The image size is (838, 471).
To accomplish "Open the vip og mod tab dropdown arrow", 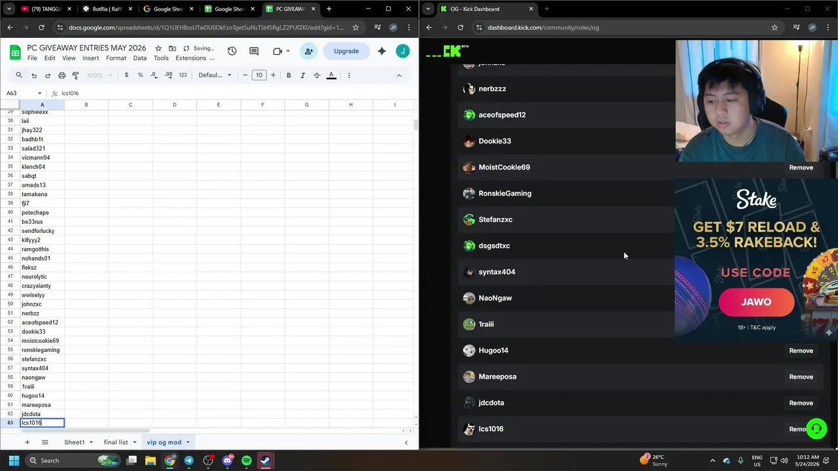I will coord(187,443).
